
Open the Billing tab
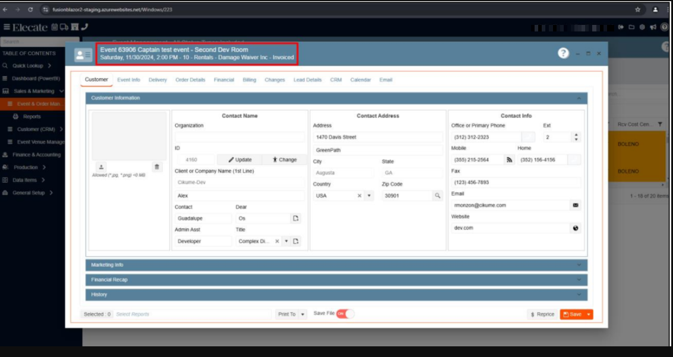[249, 80]
